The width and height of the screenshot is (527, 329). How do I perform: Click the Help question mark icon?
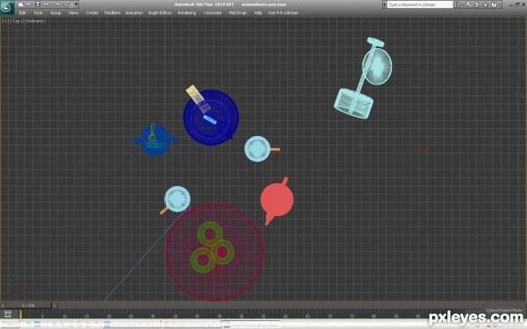(x=494, y=4)
